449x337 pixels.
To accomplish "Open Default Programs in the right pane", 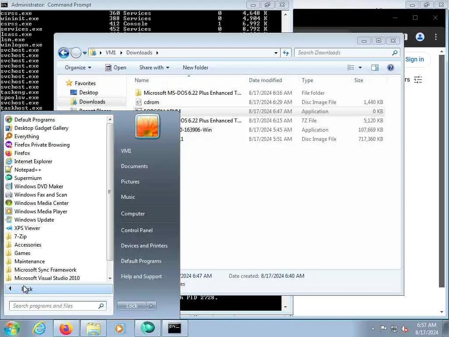I will [x=141, y=261].
